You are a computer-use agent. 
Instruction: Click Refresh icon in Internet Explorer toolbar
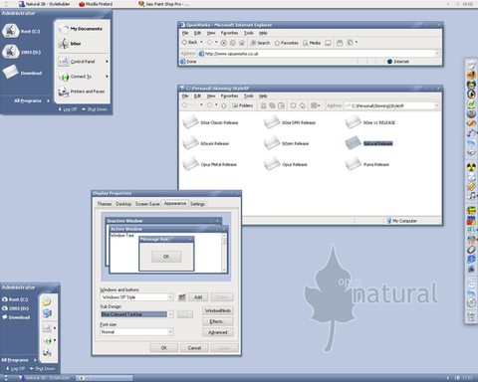tap(233, 43)
